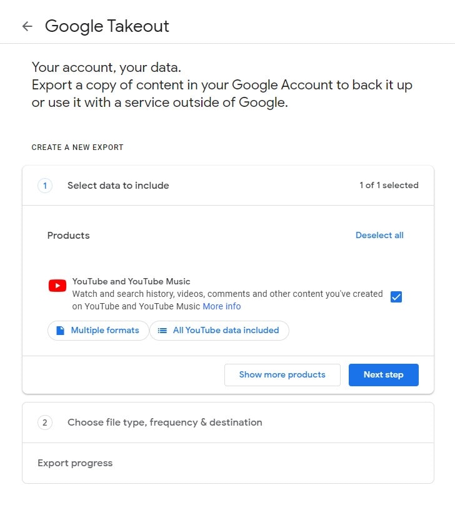This screenshot has width=455, height=505.
Task: Uncheck the YouTube and YouTube Music checkbox
Action: (396, 297)
